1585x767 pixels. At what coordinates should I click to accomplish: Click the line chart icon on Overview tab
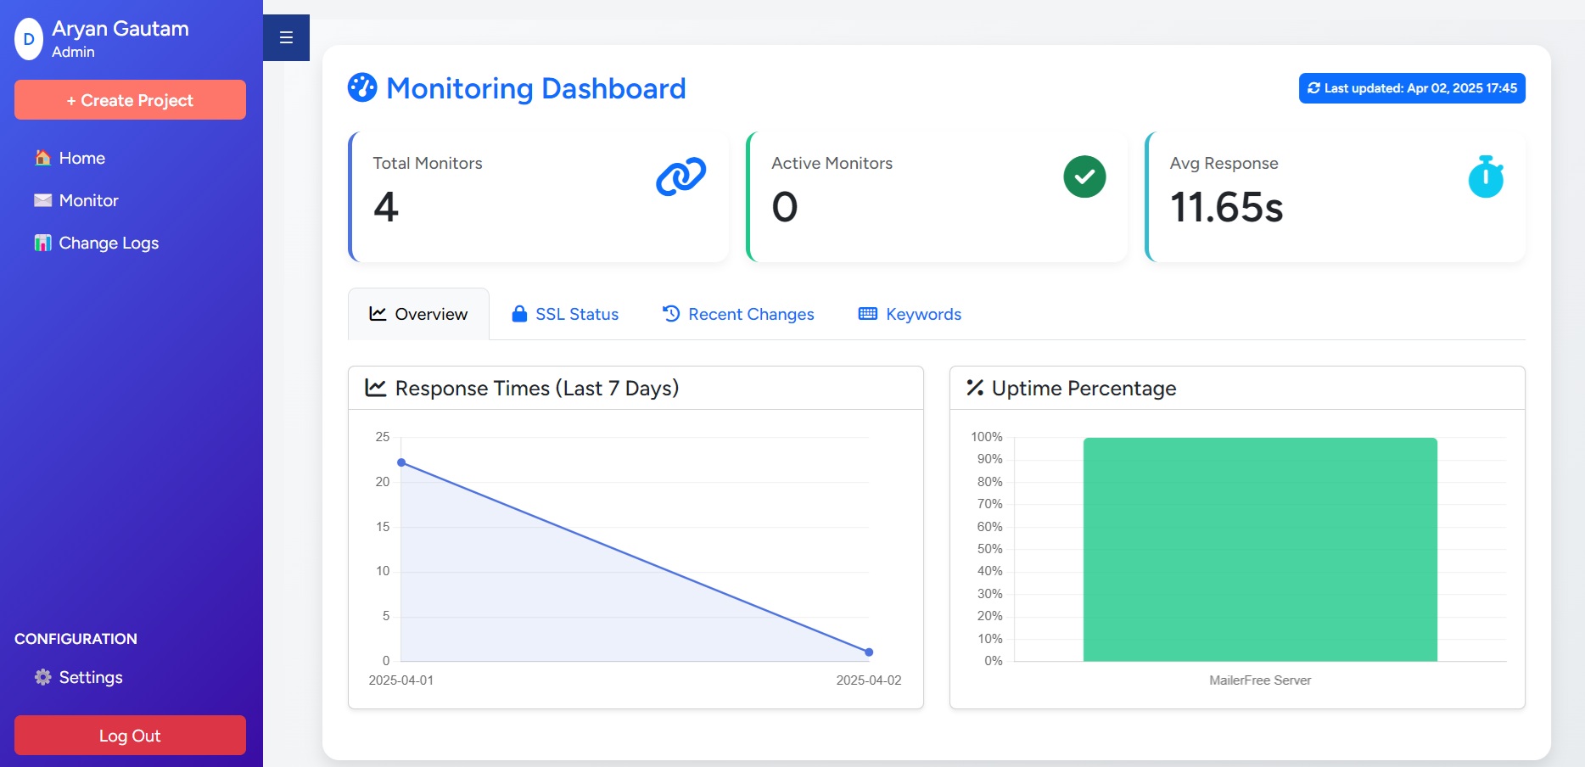click(378, 314)
